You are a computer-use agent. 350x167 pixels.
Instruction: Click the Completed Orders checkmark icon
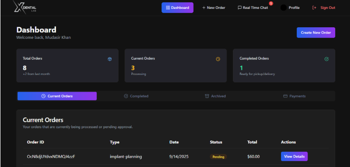(326, 59)
